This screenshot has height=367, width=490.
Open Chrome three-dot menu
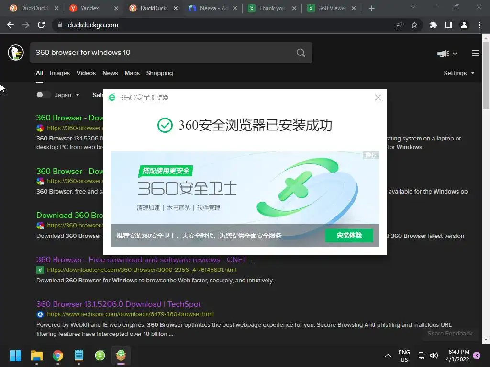pos(479,25)
